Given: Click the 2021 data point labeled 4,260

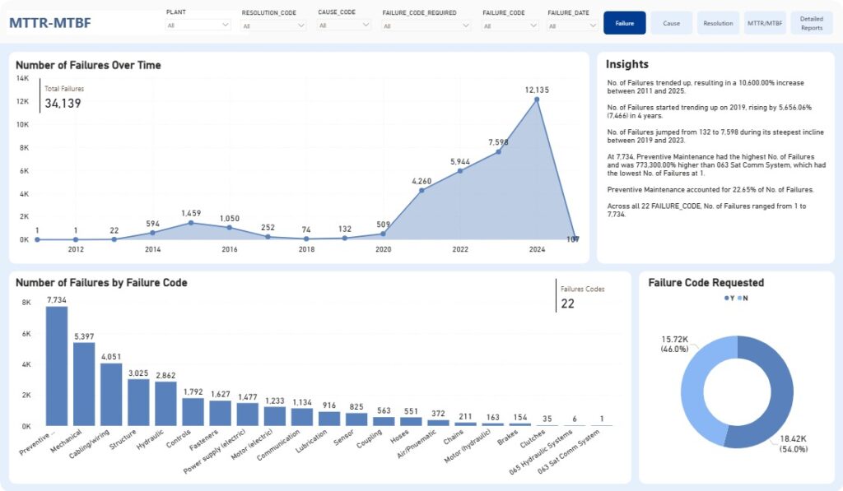Looking at the screenshot, I should (421, 190).
